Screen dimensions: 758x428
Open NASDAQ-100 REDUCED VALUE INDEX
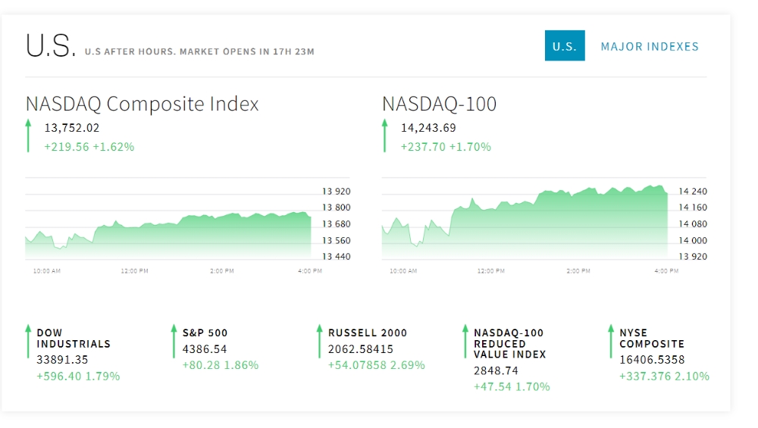coord(509,343)
